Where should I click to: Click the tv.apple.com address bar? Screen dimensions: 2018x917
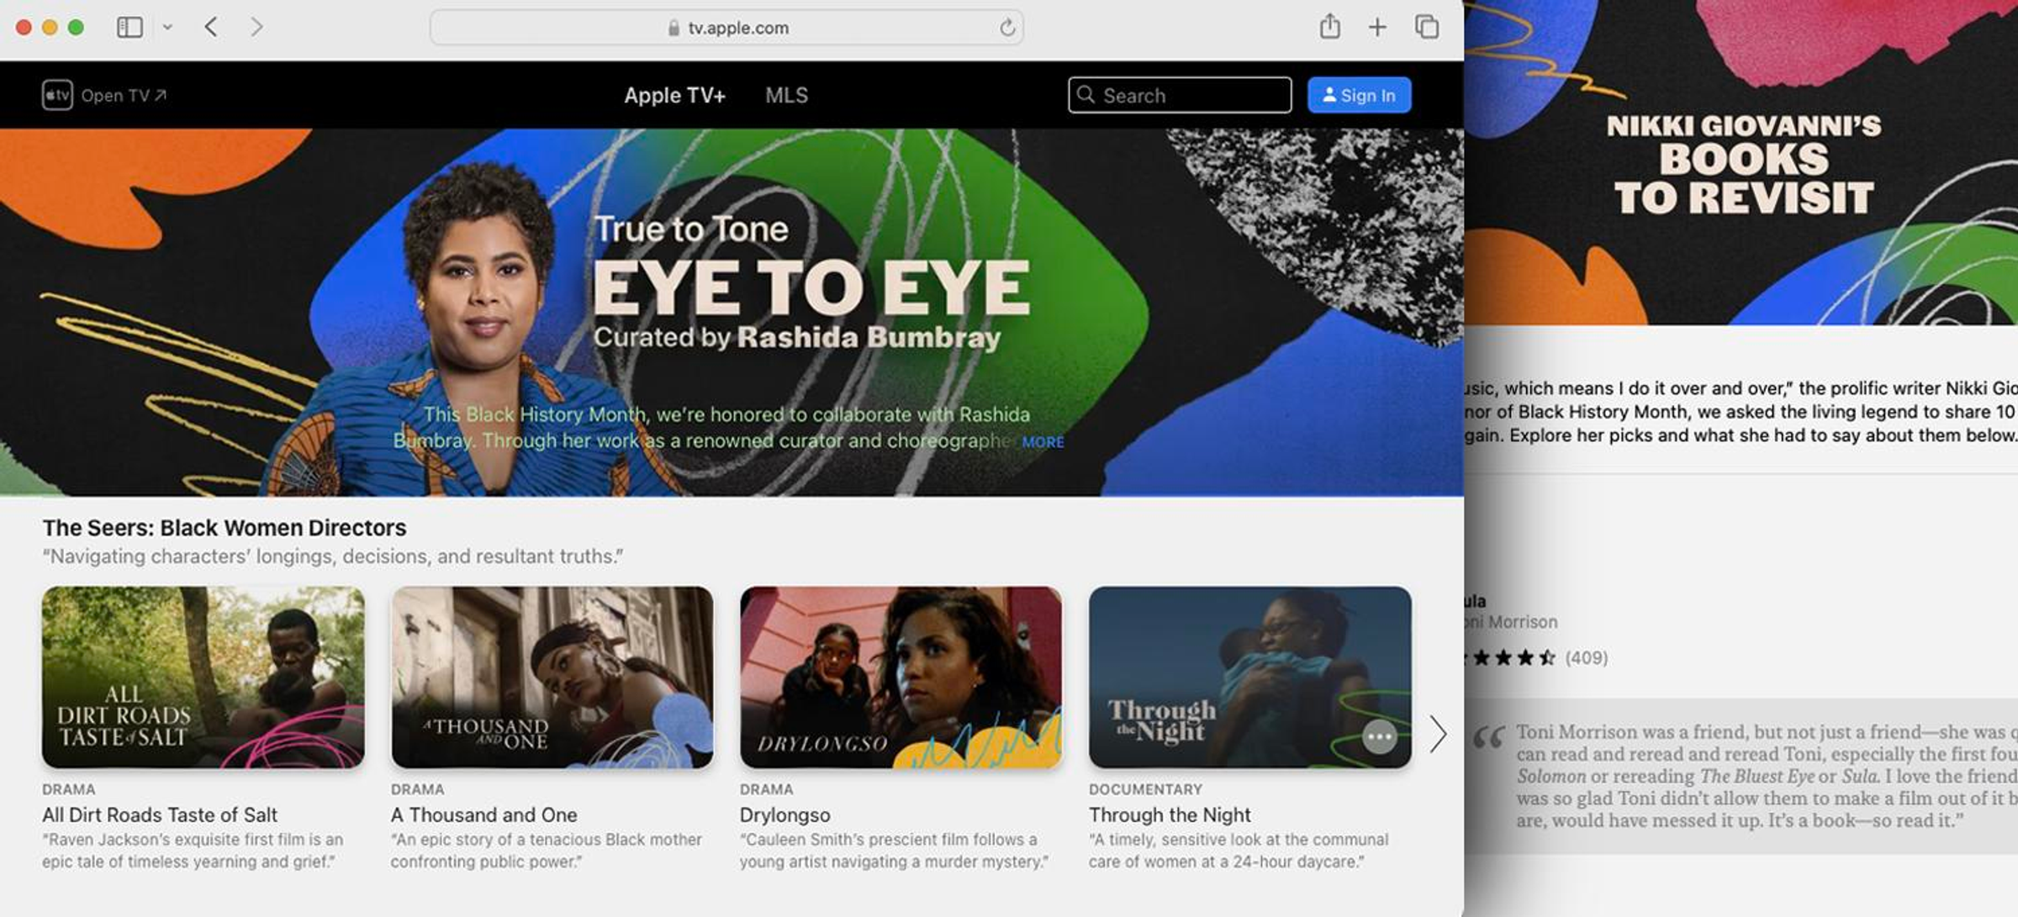pyautogui.click(x=726, y=28)
